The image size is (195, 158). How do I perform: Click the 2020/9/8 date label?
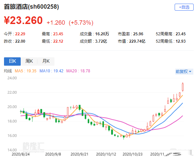(53, 154)
